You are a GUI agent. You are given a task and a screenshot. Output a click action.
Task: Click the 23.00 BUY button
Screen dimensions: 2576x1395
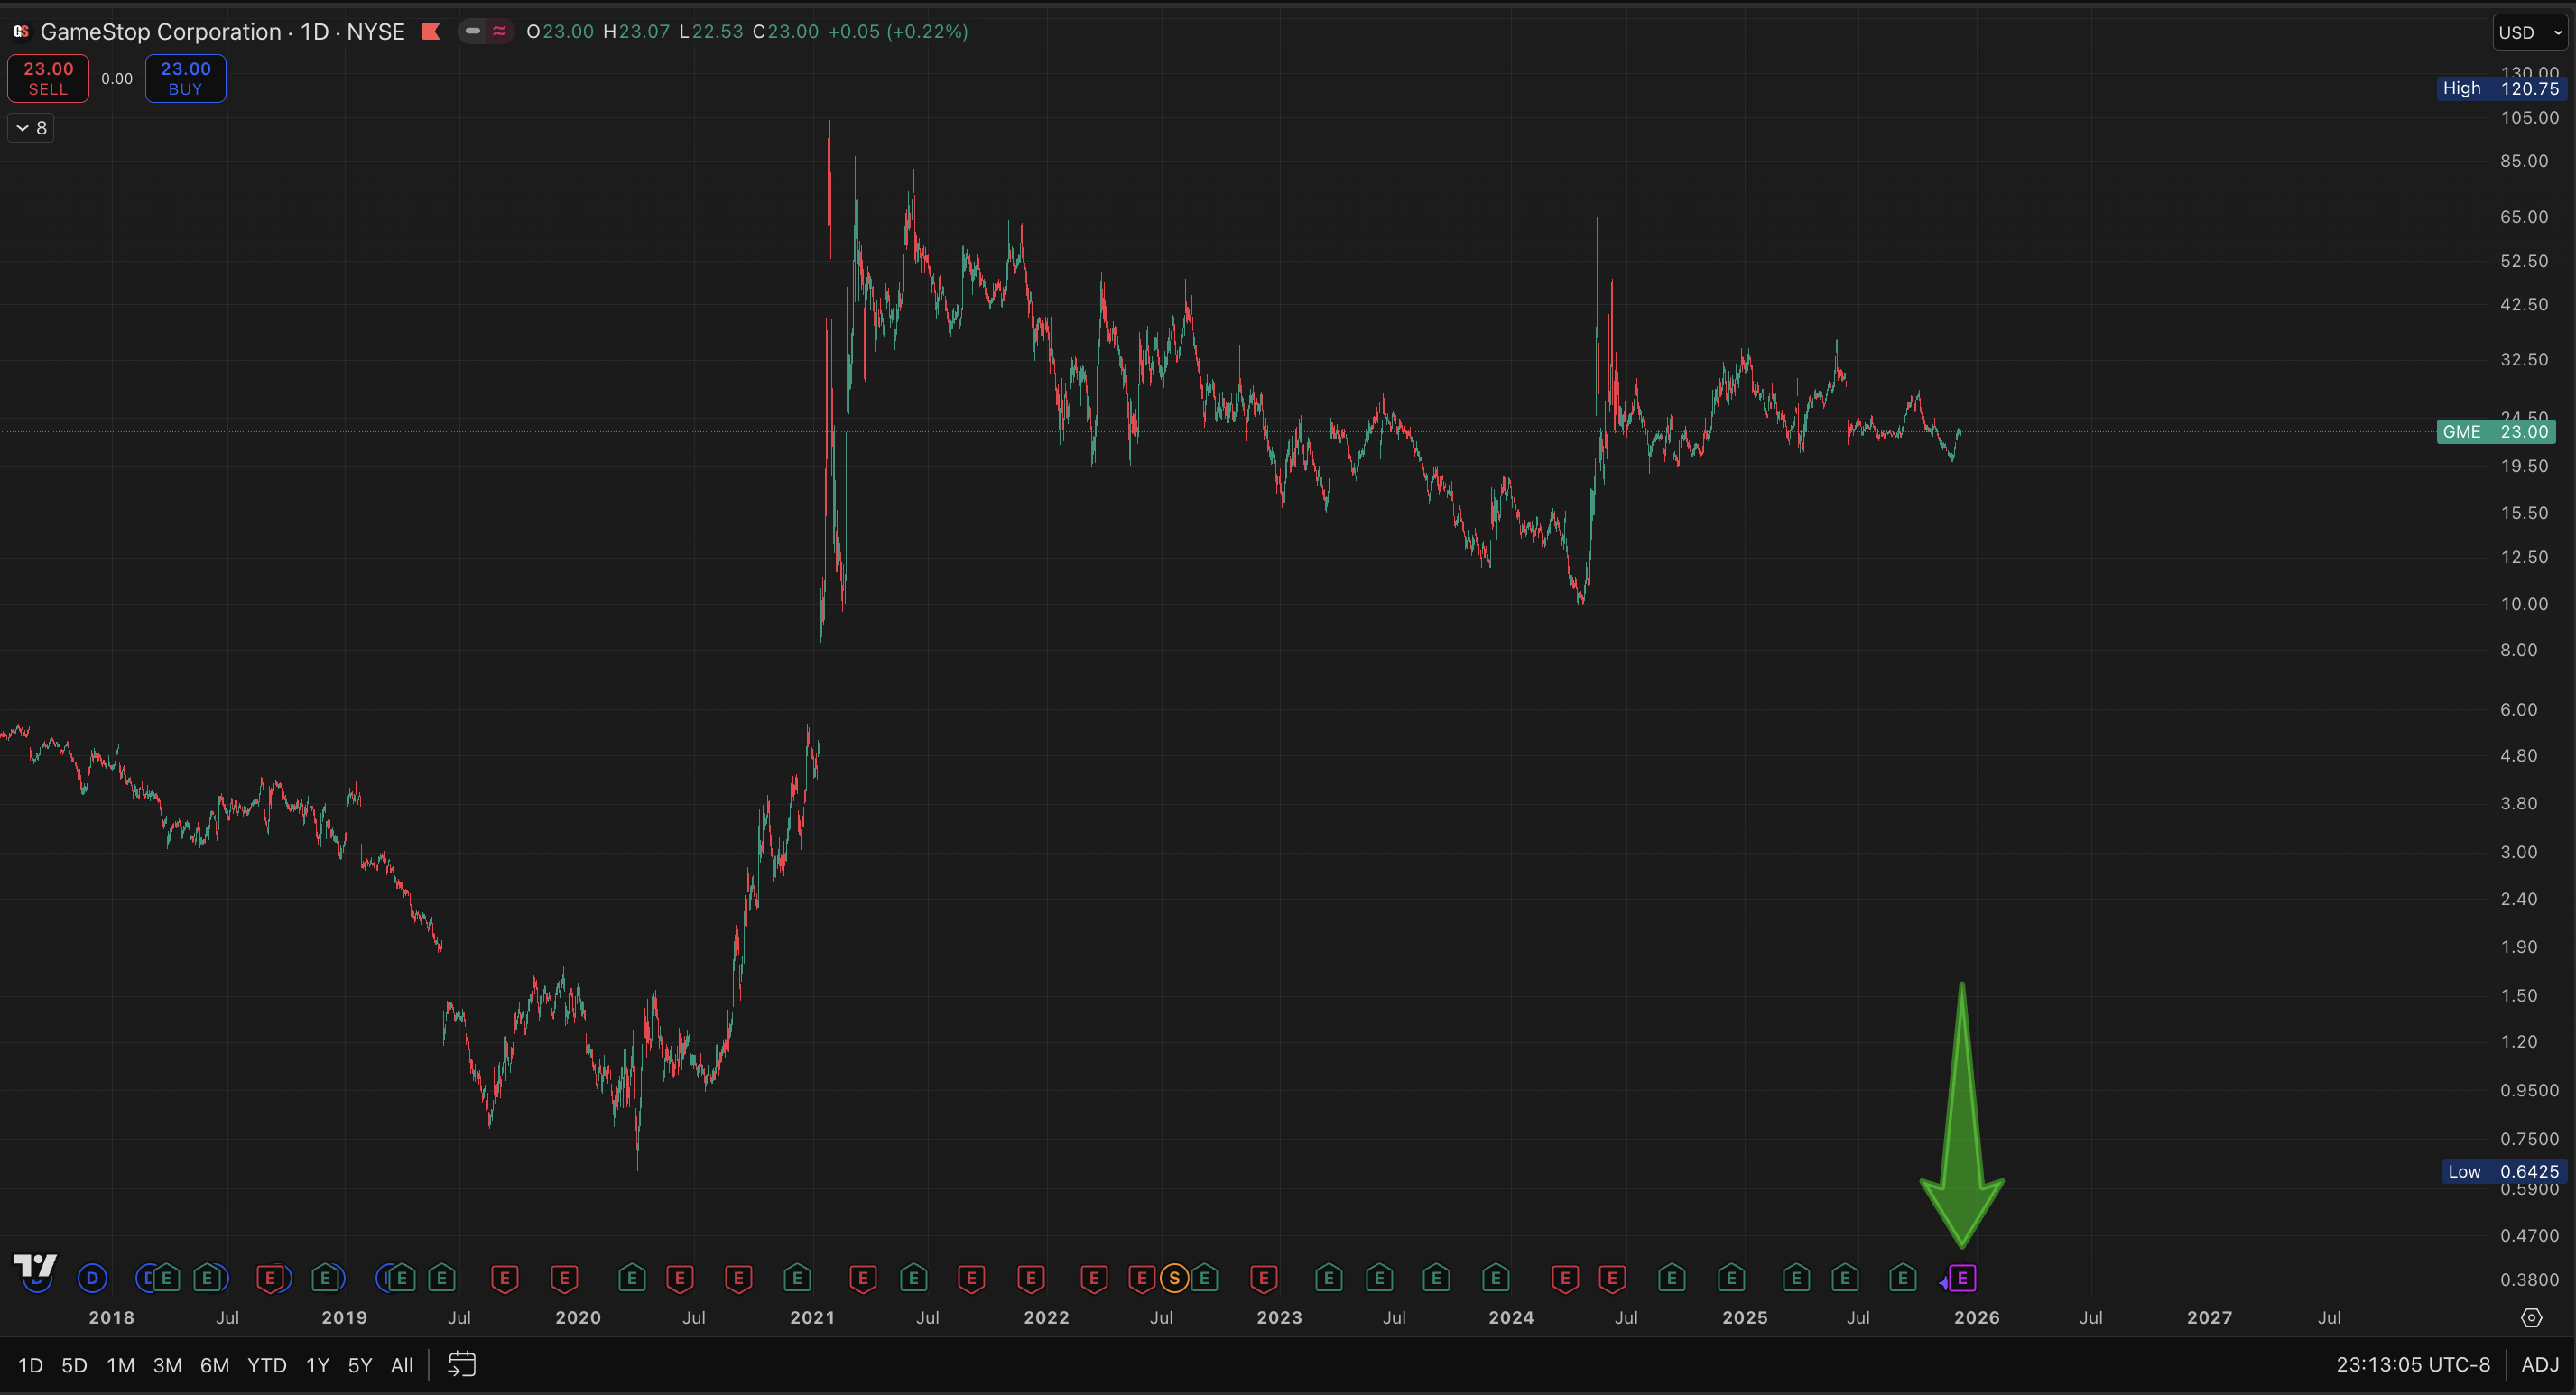tap(185, 78)
